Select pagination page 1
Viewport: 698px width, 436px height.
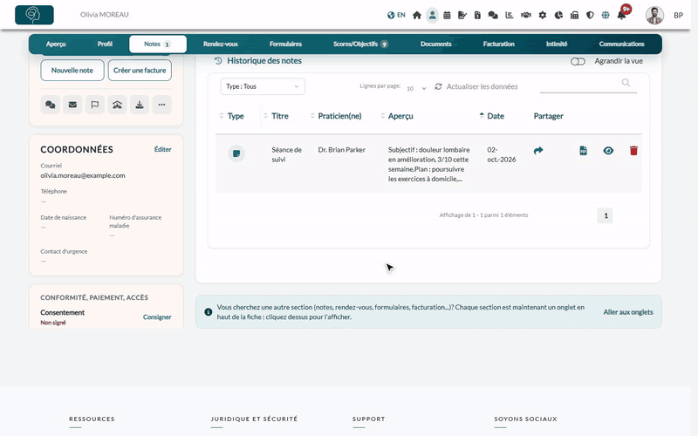click(606, 215)
